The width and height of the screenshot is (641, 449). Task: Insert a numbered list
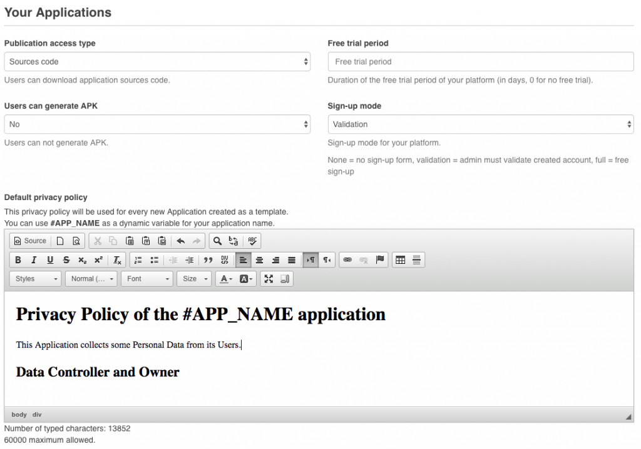click(138, 260)
